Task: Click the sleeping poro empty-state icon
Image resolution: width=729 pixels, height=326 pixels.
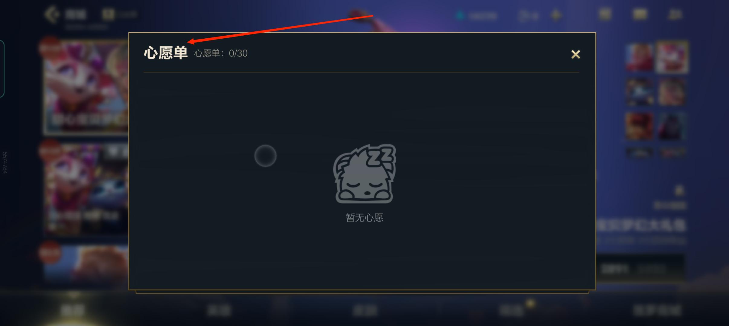Action: [364, 174]
